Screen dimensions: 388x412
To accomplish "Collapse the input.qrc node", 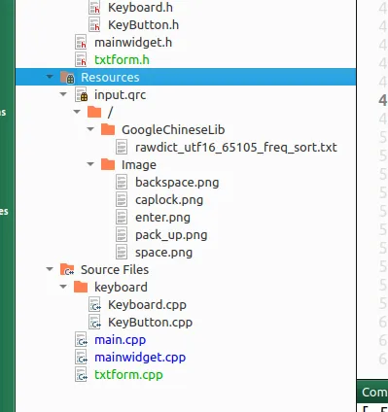I will (x=63, y=94).
